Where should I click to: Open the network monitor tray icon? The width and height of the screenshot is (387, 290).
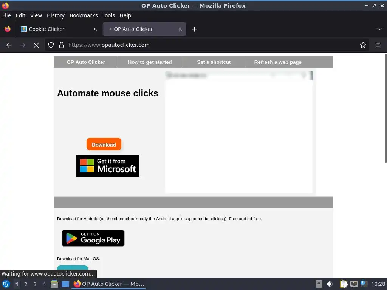[354, 284]
